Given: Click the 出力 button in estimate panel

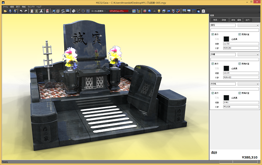Looking at the screenshot, I should point(248,20).
